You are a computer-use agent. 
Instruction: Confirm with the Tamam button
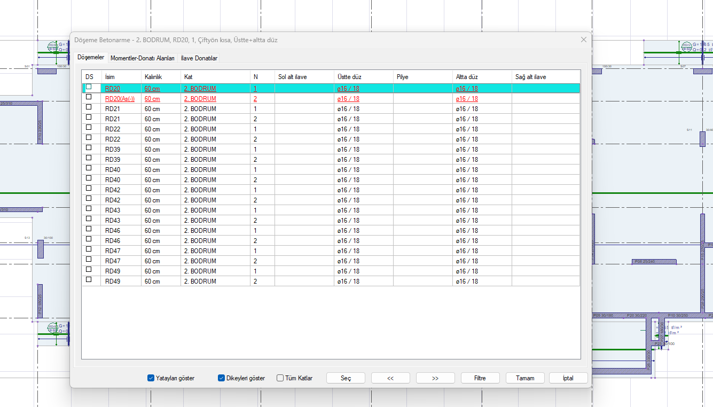(x=524, y=378)
